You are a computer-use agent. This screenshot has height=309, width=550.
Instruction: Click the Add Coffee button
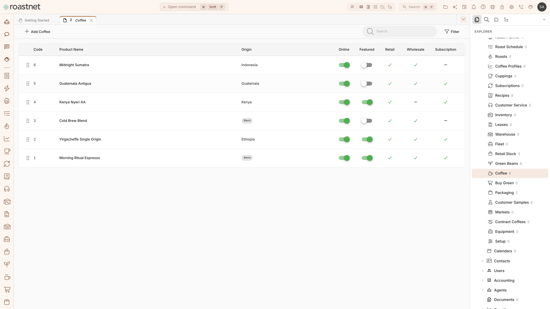(38, 31)
